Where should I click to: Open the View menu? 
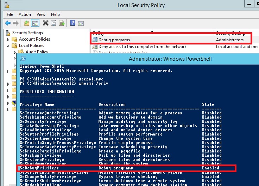(x=41, y=14)
